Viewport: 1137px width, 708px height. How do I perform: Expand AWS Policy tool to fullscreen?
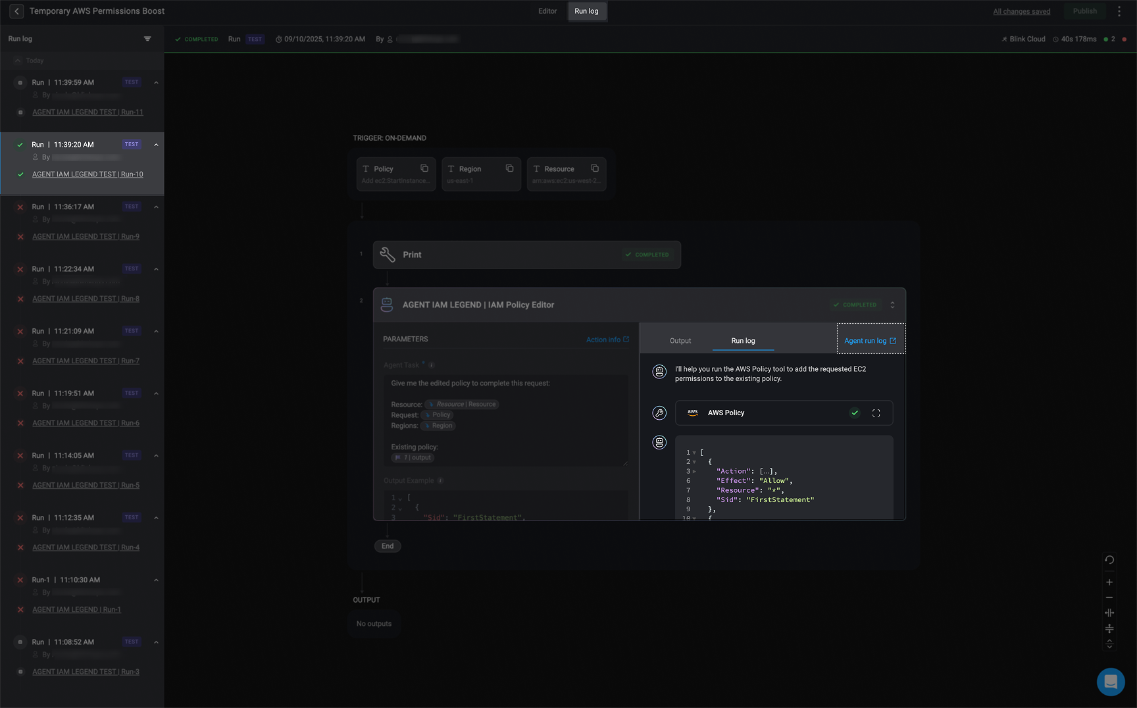point(876,413)
